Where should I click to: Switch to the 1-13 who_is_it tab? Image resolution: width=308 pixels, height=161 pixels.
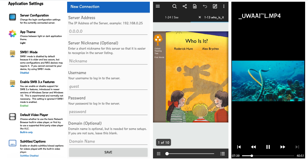click(x=214, y=17)
